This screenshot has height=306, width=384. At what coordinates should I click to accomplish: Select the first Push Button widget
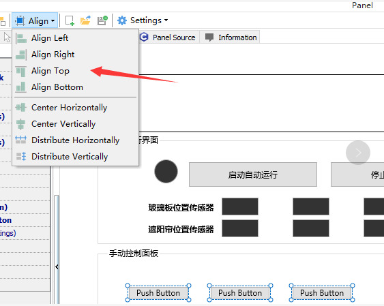[158, 293]
